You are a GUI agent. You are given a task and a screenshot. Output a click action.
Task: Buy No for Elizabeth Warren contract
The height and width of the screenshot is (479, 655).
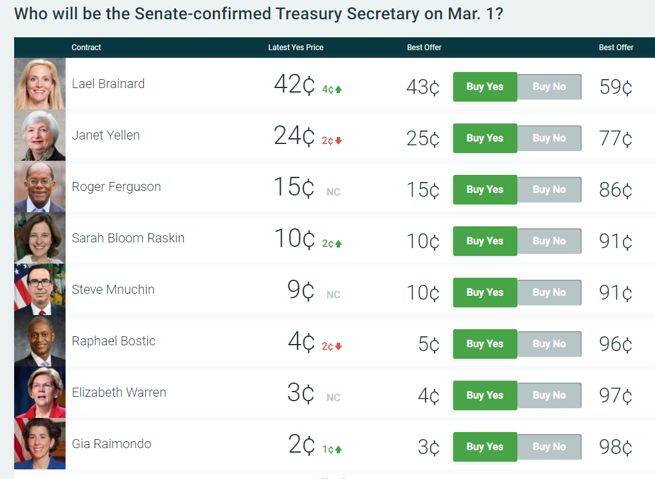[549, 395]
